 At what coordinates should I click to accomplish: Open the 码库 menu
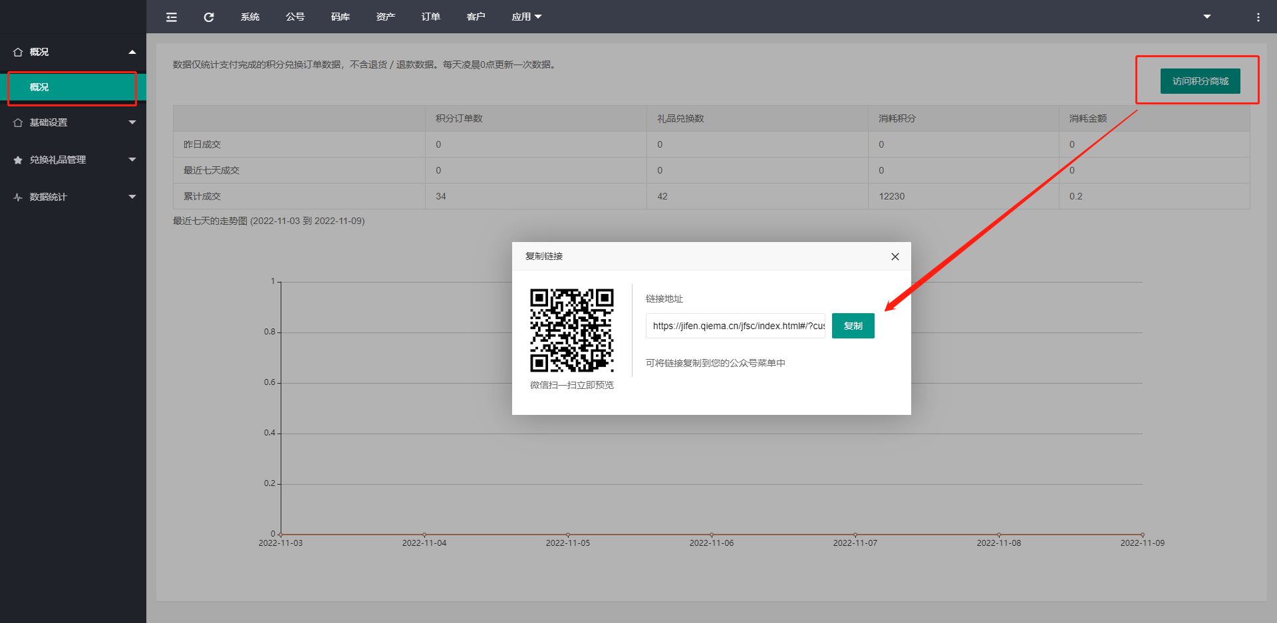[x=341, y=17]
